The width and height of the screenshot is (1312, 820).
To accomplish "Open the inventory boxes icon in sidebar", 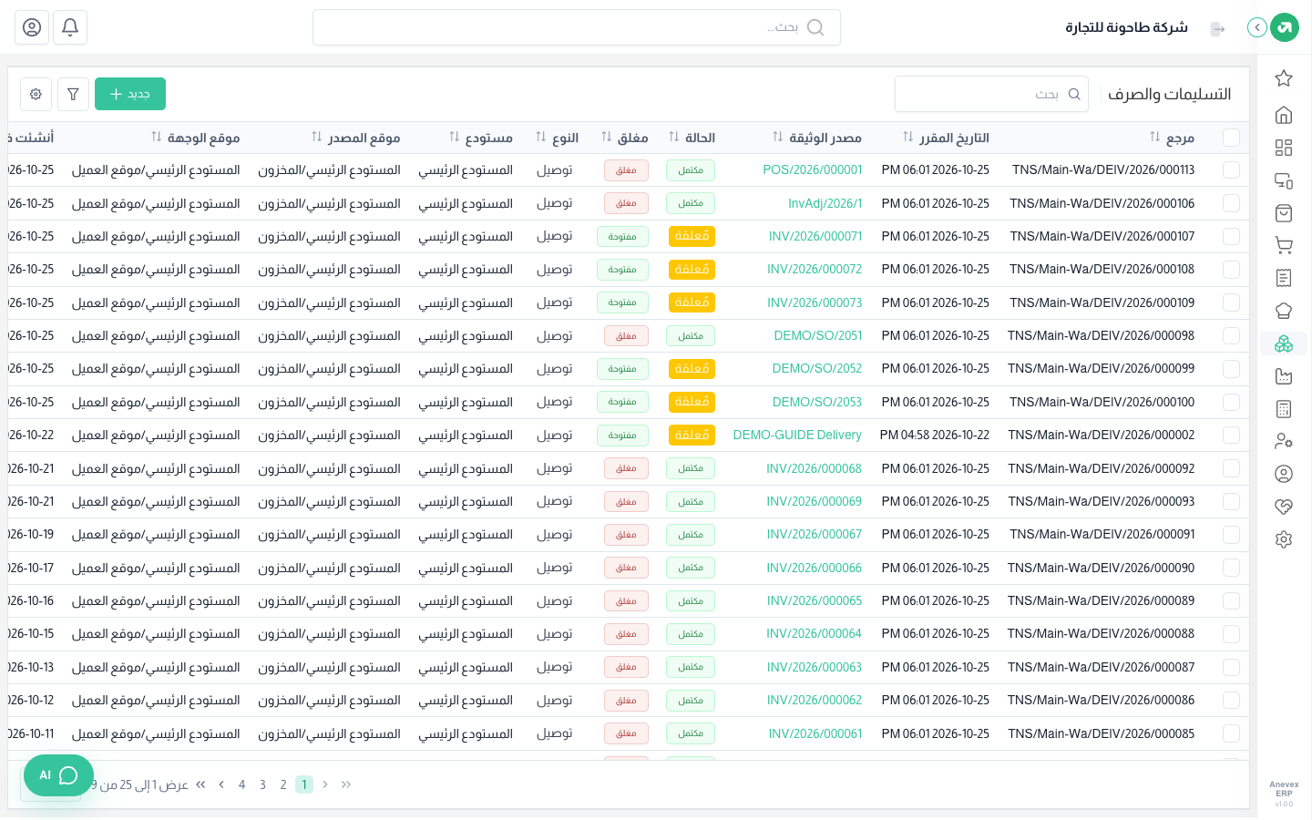I will tap(1284, 343).
